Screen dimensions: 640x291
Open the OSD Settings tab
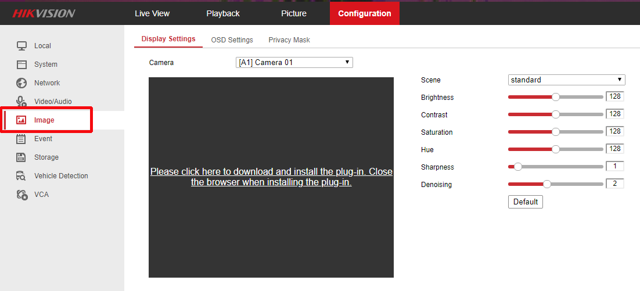pyautogui.click(x=232, y=40)
